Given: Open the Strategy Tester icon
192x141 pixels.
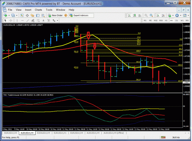Looking at the screenshot, I should 43,15.
